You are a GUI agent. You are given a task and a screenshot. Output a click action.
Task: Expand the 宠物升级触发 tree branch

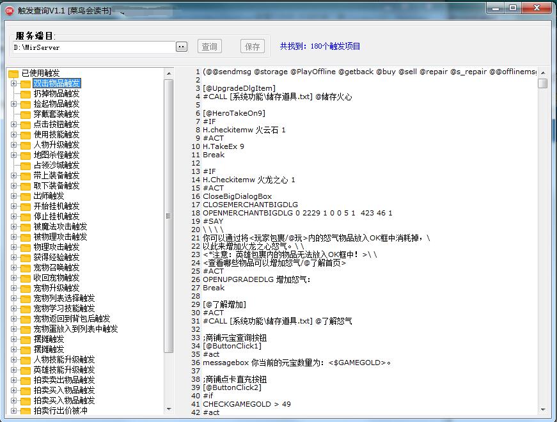[x=13, y=288]
